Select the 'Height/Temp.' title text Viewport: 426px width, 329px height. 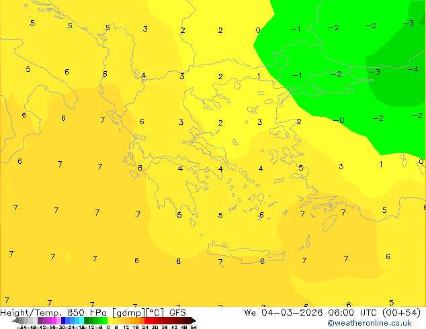[x=31, y=313]
